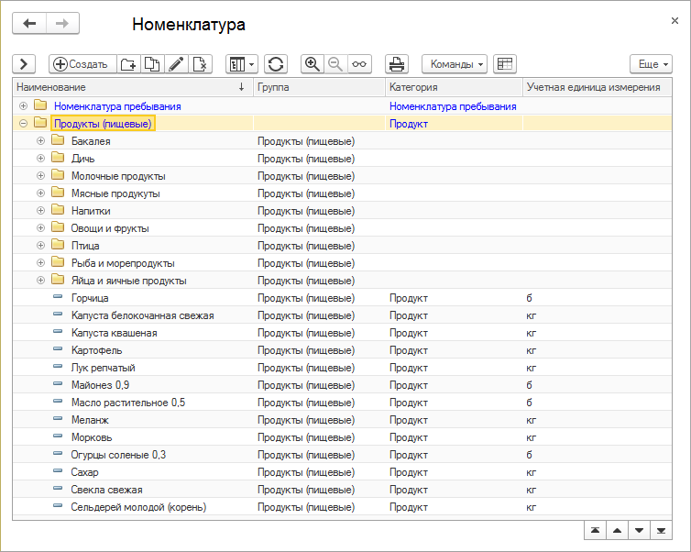Click the glasses icon in toolbar

(x=358, y=64)
